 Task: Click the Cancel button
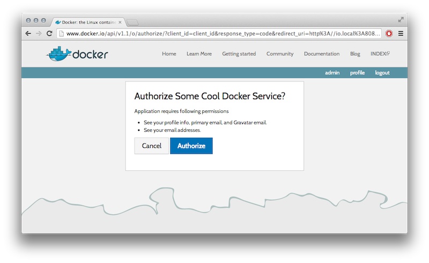[x=152, y=146]
